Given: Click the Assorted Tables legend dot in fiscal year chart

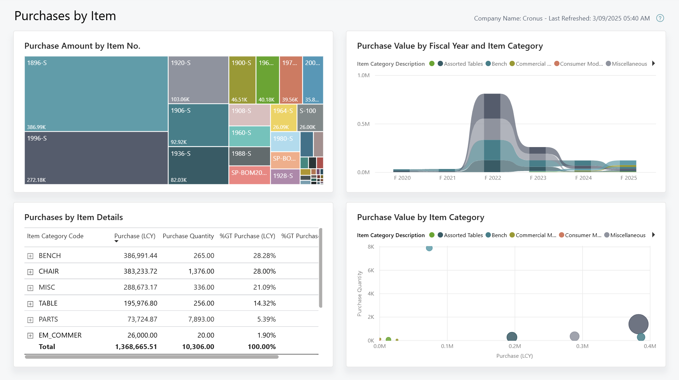Looking at the screenshot, I should [x=440, y=64].
